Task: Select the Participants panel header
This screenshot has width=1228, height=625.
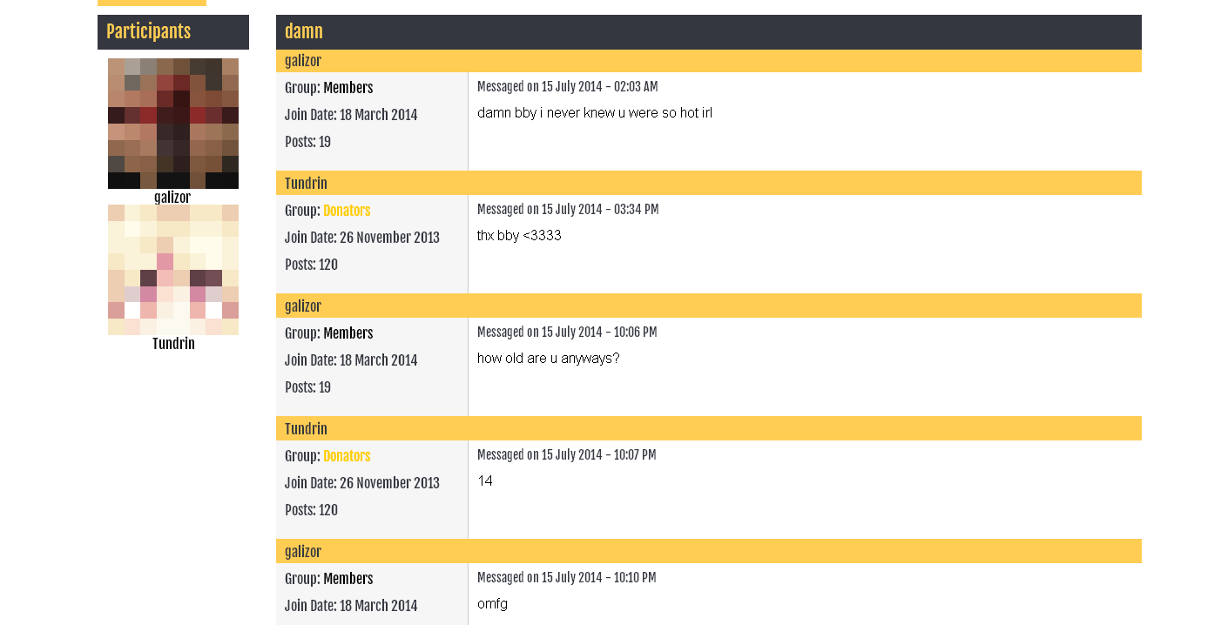Action: pyautogui.click(x=173, y=32)
